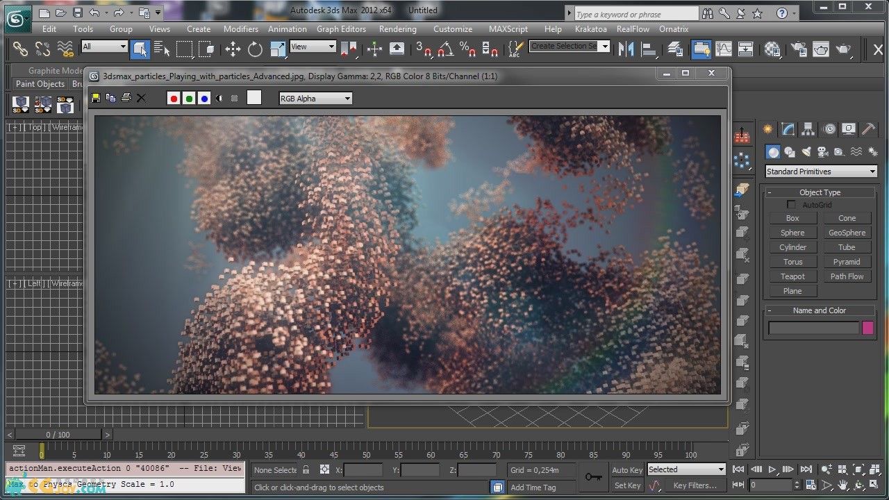Toggle the Red channel in frame window
This screenshot has height=500, width=889.
tap(174, 99)
